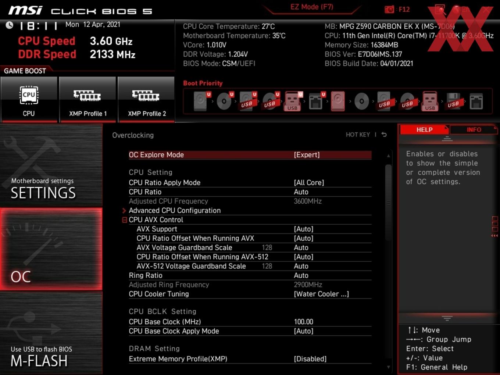Select UEFI network boot device icon

tap(316, 101)
